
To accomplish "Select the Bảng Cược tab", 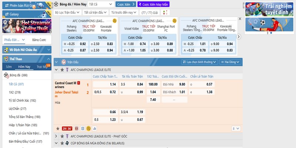I will tap(39, 40).
